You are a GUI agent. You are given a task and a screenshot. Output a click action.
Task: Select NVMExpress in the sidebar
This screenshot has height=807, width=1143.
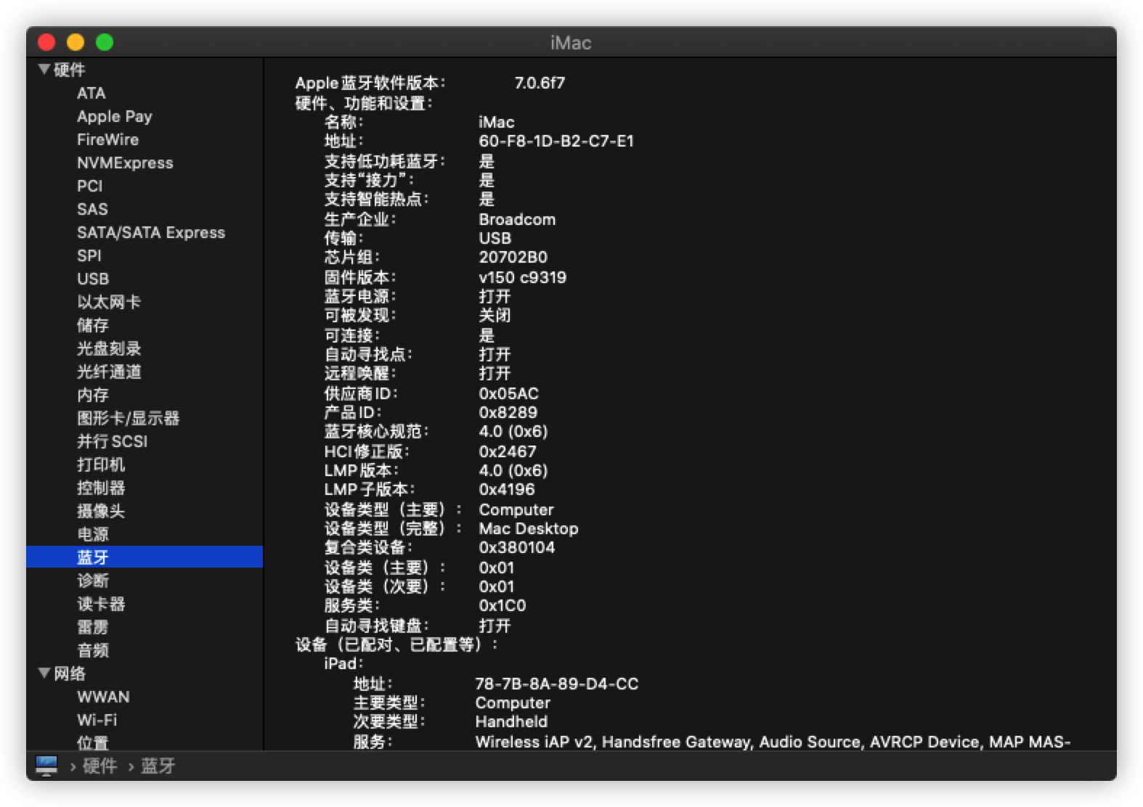coord(125,163)
